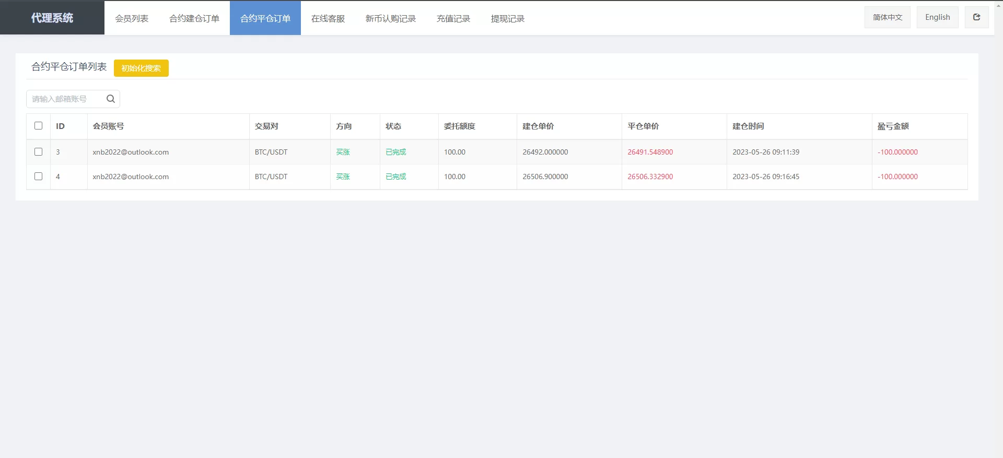Check the checkbox for order ID 3
The width and height of the screenshot is (1003, 458).
pos(38,152)
